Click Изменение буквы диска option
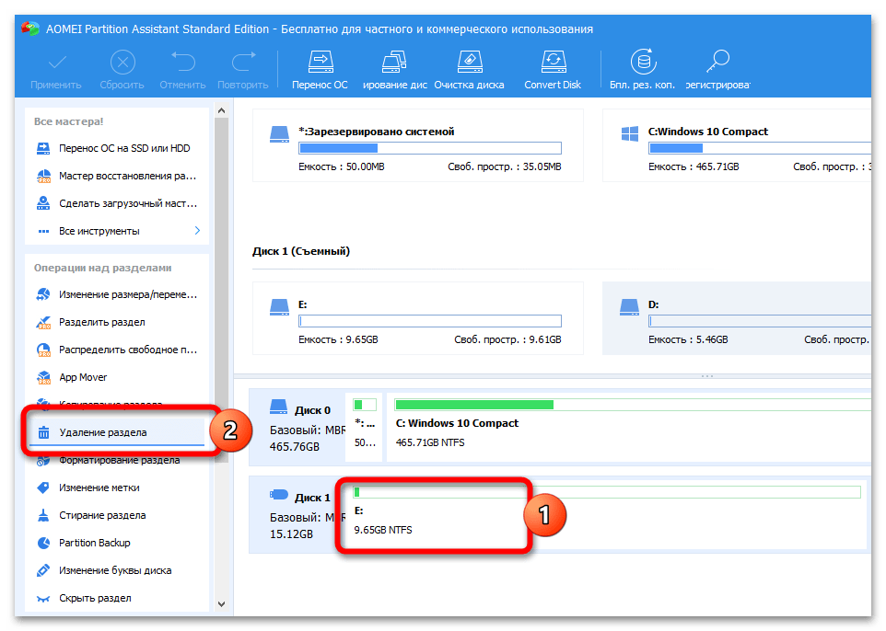Image resolution: width=886 pixels, height=631 pixels. point(114,570)
